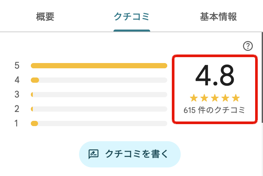Open the 基本情報 tab
The image size is (263, 176).
click(x=218, y=16)
